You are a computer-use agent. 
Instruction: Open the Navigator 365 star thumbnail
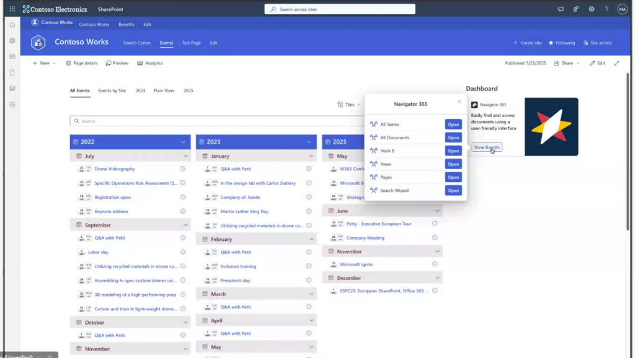551,126
